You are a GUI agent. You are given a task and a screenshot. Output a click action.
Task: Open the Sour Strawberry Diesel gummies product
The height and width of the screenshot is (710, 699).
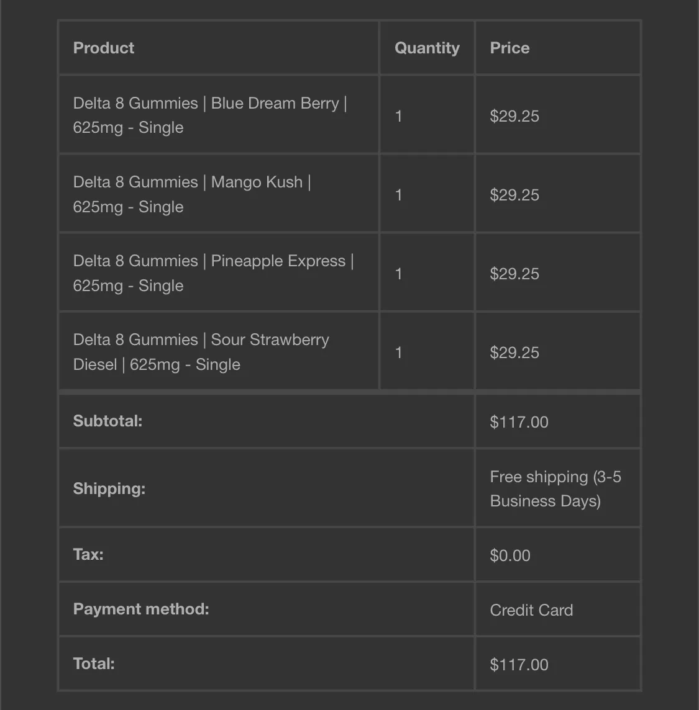(201, 352)
